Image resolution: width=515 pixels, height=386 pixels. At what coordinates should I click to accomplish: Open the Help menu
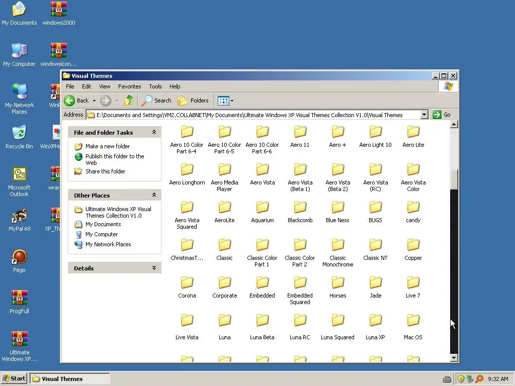[175, 86]
